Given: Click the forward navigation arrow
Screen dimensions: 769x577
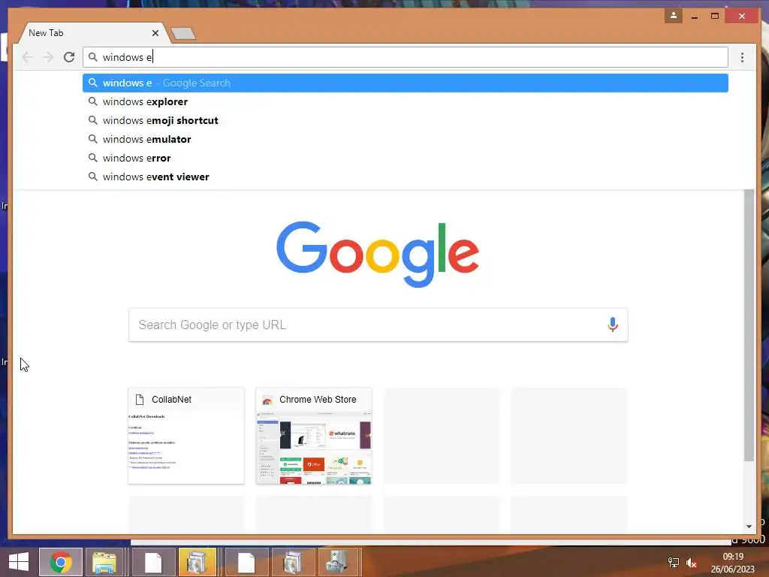Looking at the screenshot, I should coord(48,57).
